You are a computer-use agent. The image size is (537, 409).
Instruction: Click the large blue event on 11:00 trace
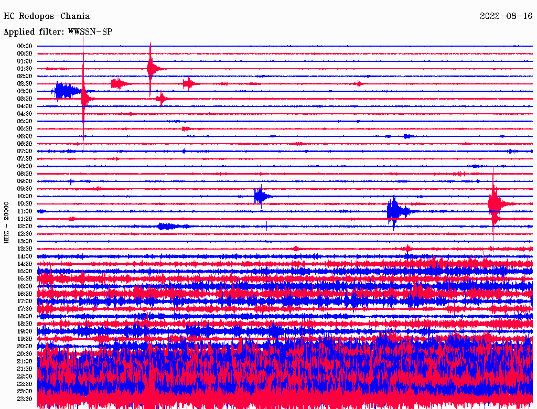point(394,211)
